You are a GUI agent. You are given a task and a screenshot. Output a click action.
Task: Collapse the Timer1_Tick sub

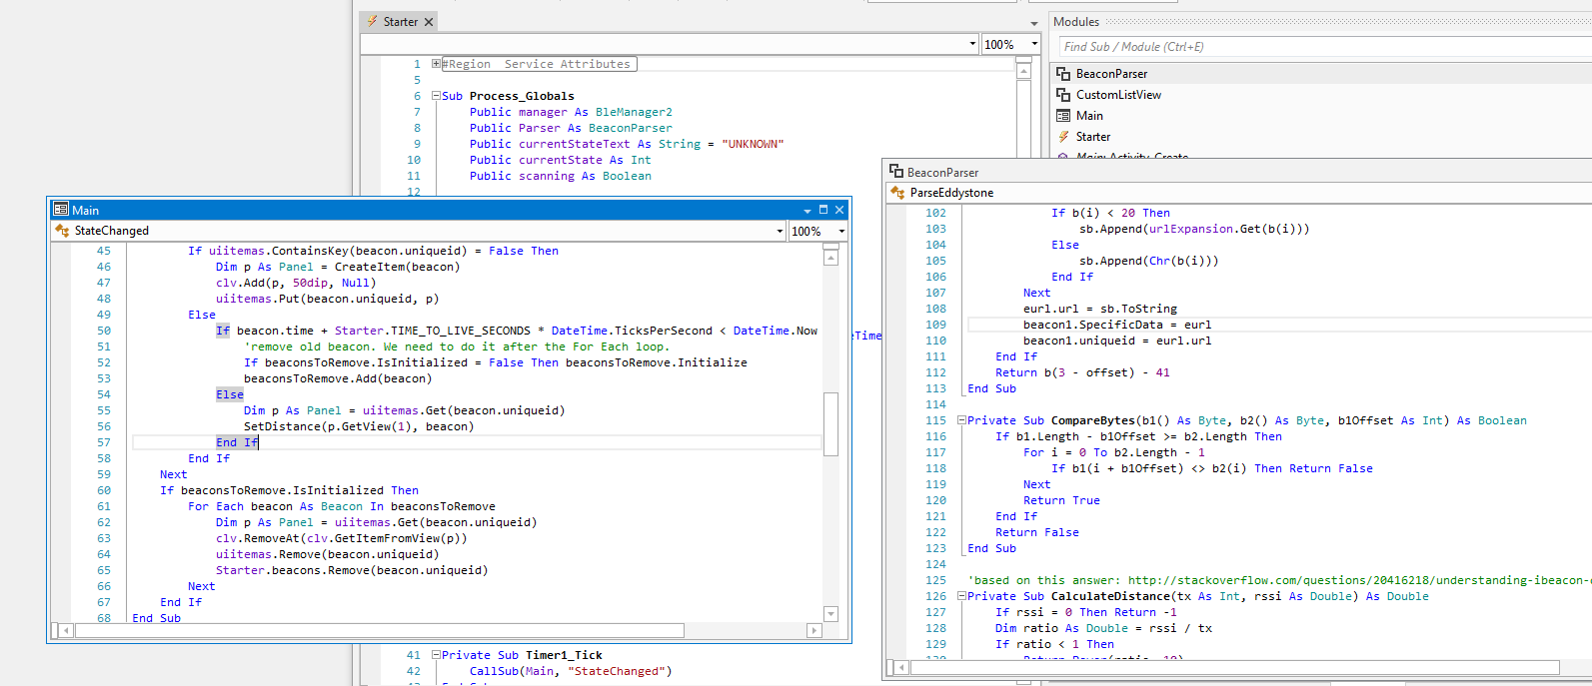(x=436, y=655)
